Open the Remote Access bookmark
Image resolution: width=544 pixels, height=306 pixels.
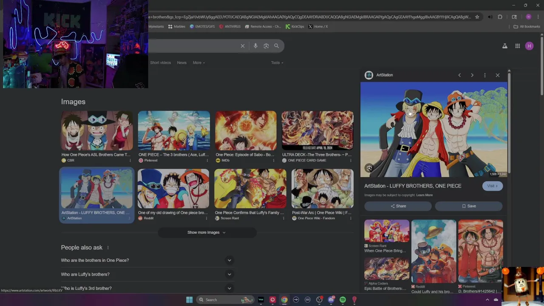263,26
